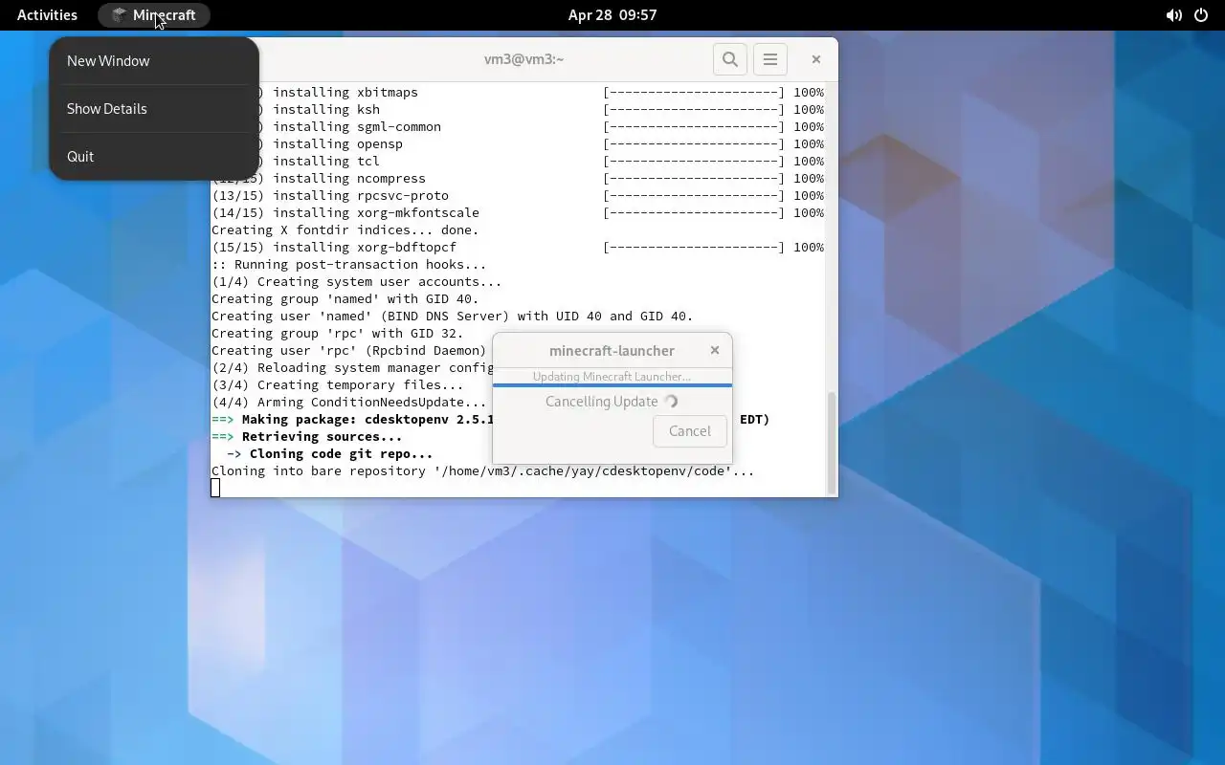Click the launcher update progress bar

coord(612,385)
